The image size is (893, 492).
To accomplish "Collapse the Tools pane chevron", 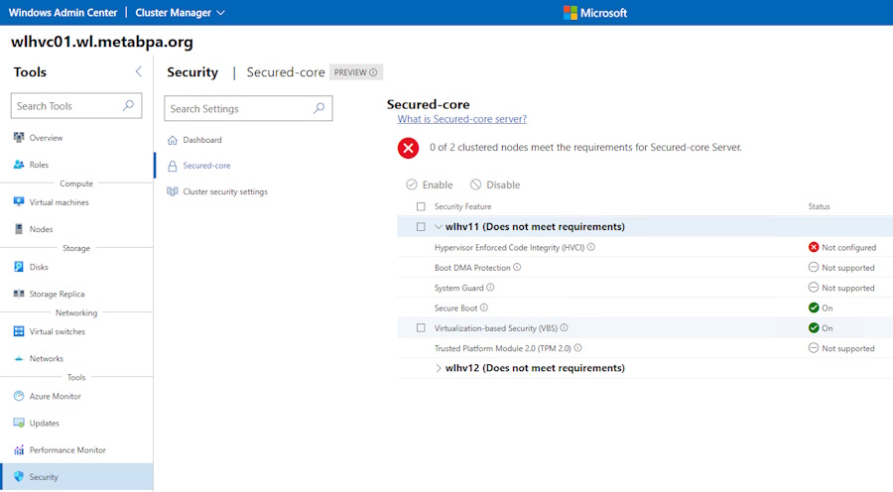I will tap(138, 71).
